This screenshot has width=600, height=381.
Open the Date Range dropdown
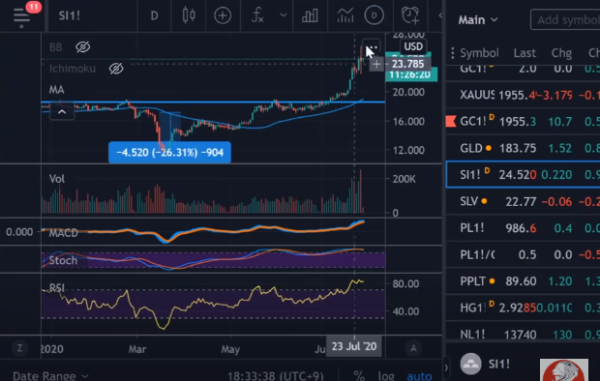50,375
